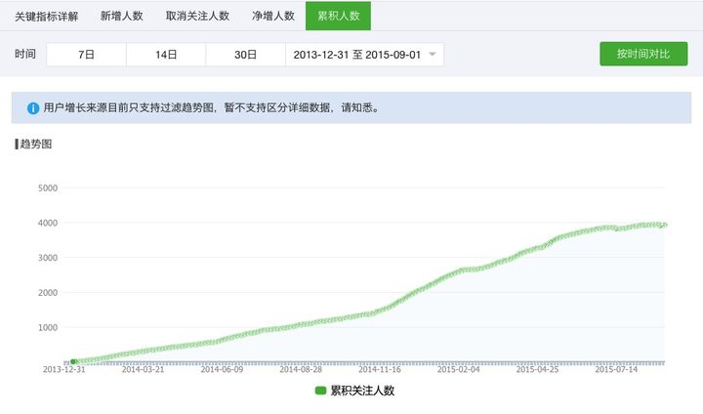Choose the 7日 time range option
The height and width of the screenshot is (414, 703).
[x=86, y=55]
